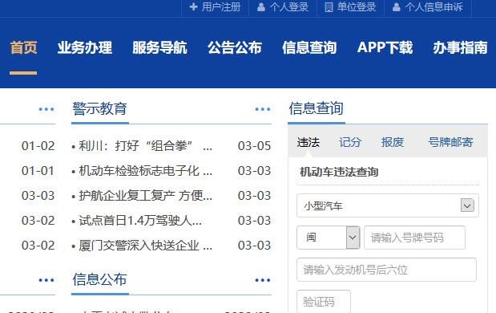This screenshot has height=313, width=496.
Task: Click the date 01-01 in the list
Action: click(x=38, y=171)
